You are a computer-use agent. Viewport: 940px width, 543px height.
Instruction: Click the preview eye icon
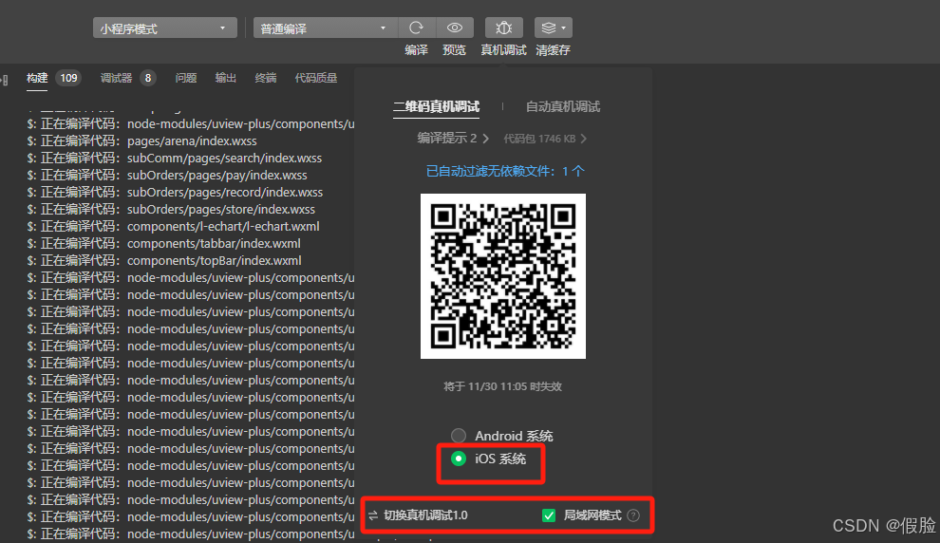pos(455,28)
